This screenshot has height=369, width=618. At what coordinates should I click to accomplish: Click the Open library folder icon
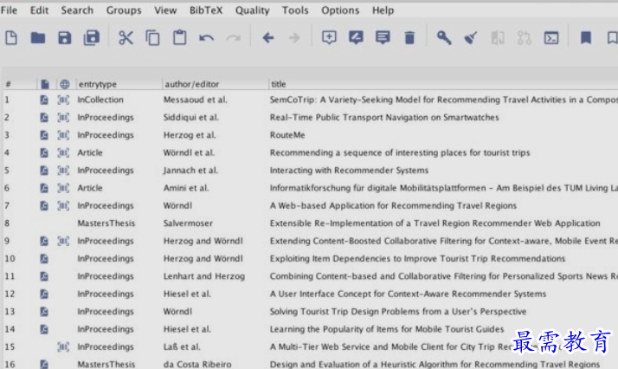click(38, 37)
